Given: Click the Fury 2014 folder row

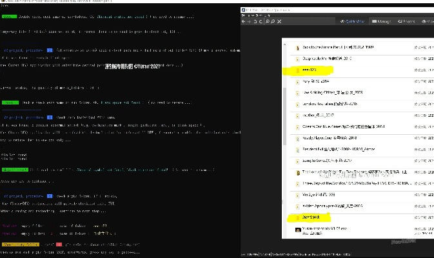Looking at the screenshot, I should pos(316,81).
